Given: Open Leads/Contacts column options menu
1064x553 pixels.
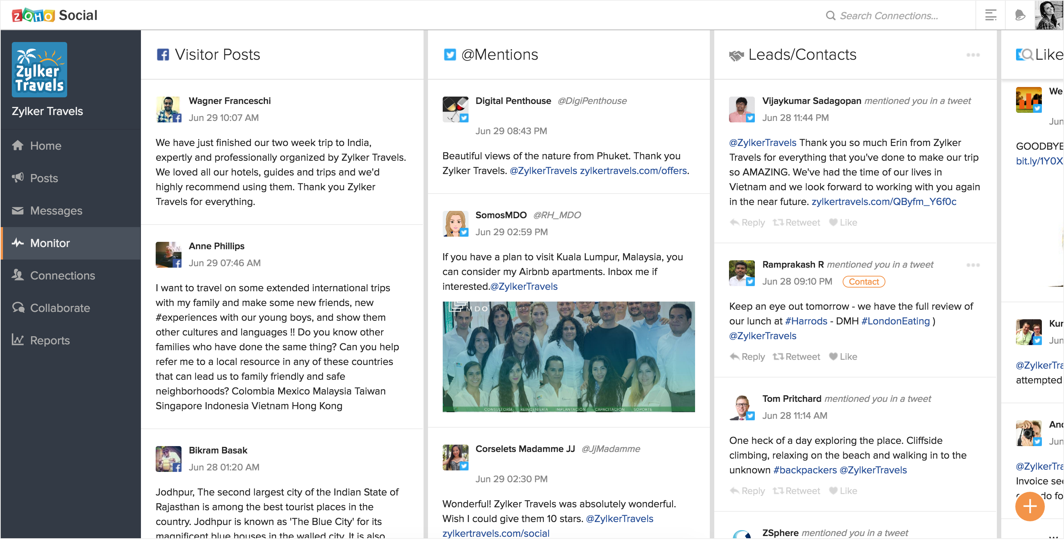Looking at the screenshot, I should click(973, 55).
